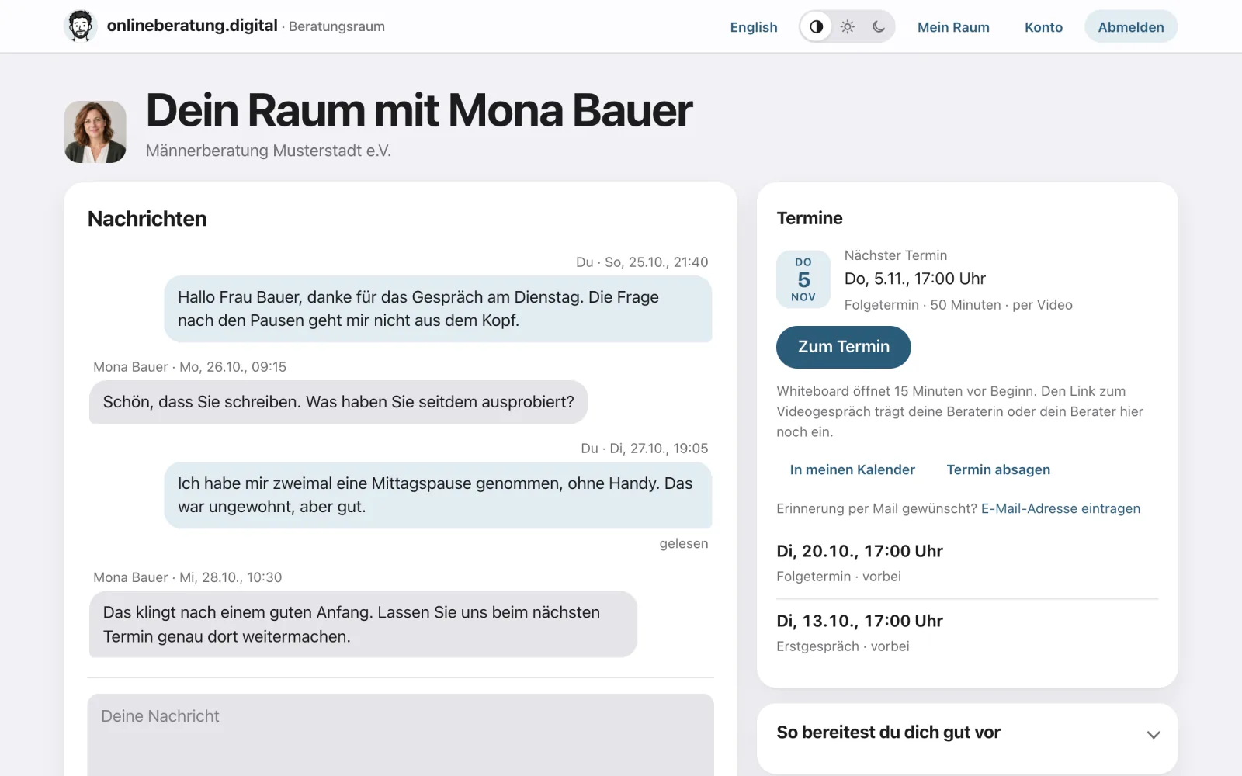Switch to the dark moon theme

pos(879,26)
